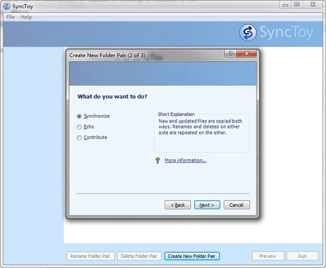Click the SyncToy logo icon in the banner
326x268 pixels.
point(248,33)
